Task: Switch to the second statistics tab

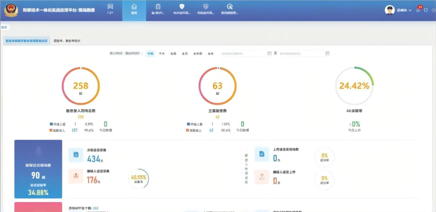Action: pos(67,41)
